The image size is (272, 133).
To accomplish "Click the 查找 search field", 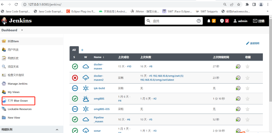I will 174,21.
